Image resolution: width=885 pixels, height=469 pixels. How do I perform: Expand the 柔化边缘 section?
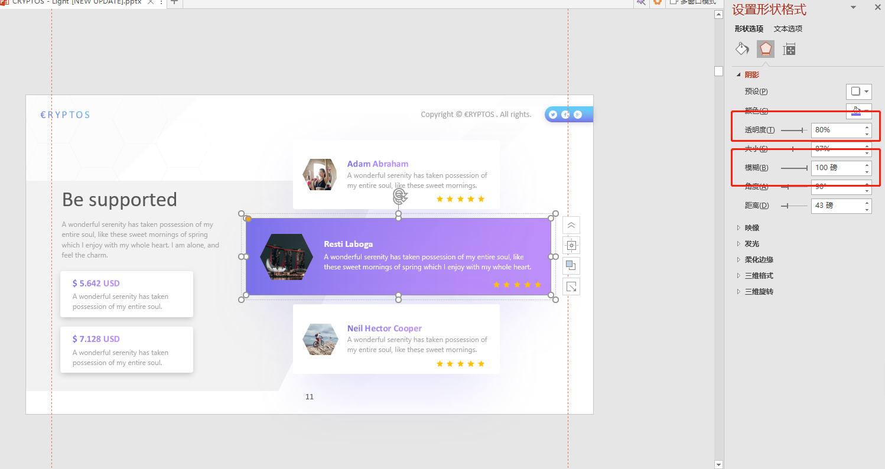click(x=738, y=259)
